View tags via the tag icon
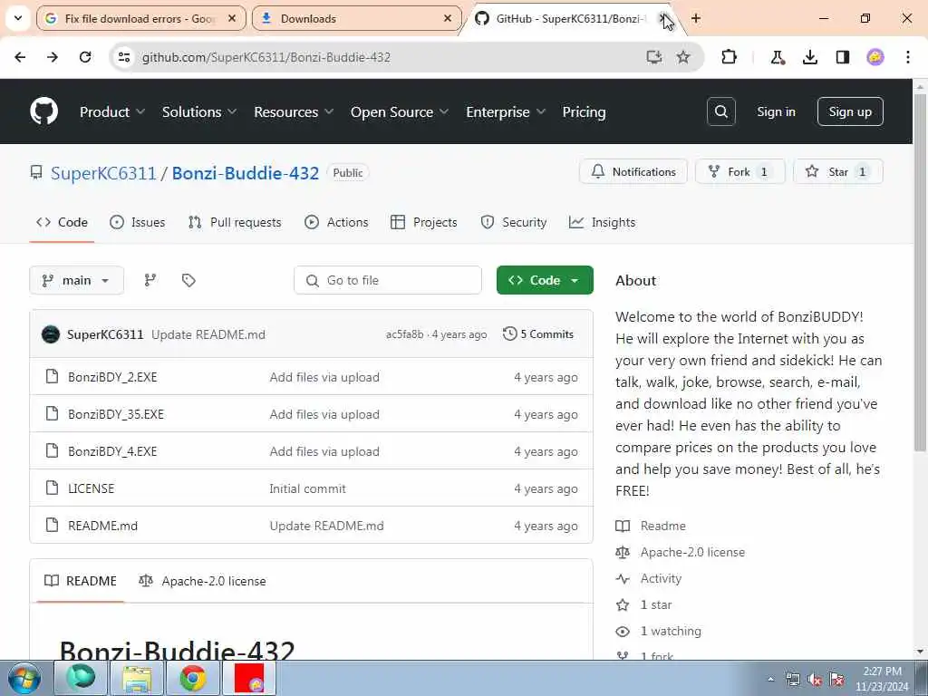 188,280
